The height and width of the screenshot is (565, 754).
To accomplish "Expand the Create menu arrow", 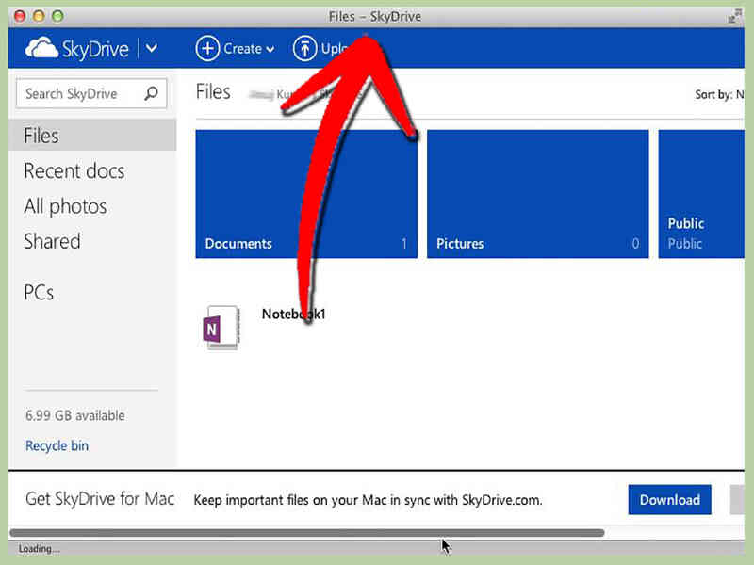I will [x=270, y=49].
